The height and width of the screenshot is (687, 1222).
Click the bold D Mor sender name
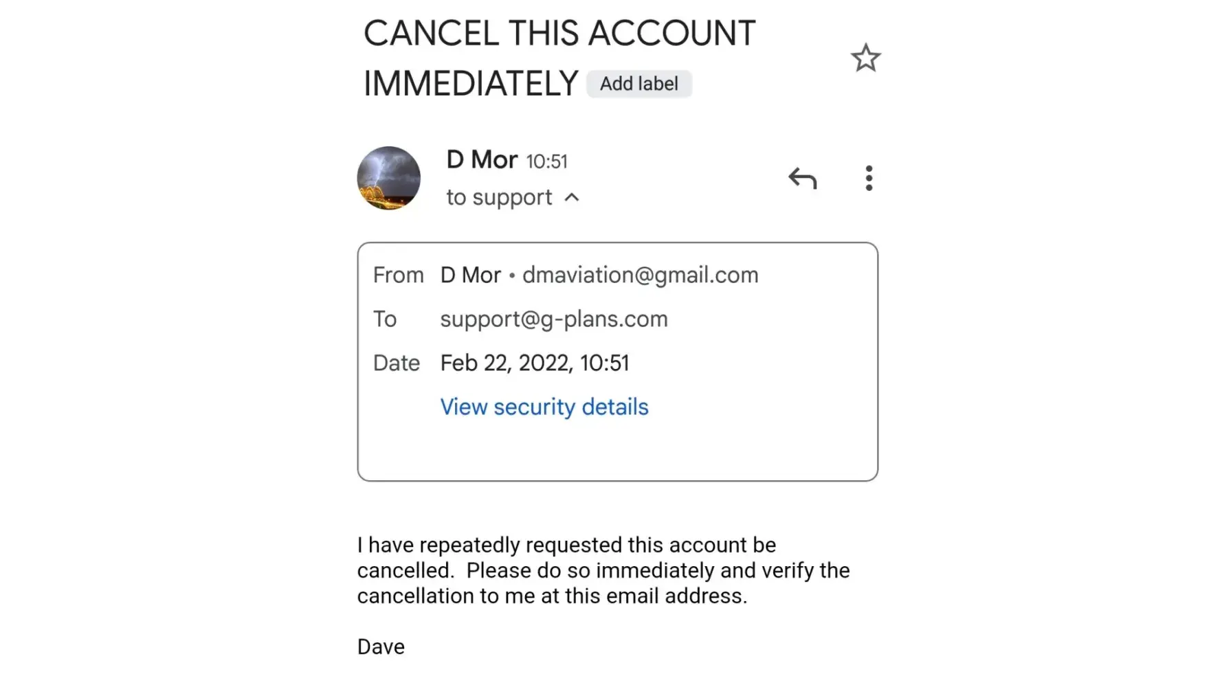click(x=482, y=160)
